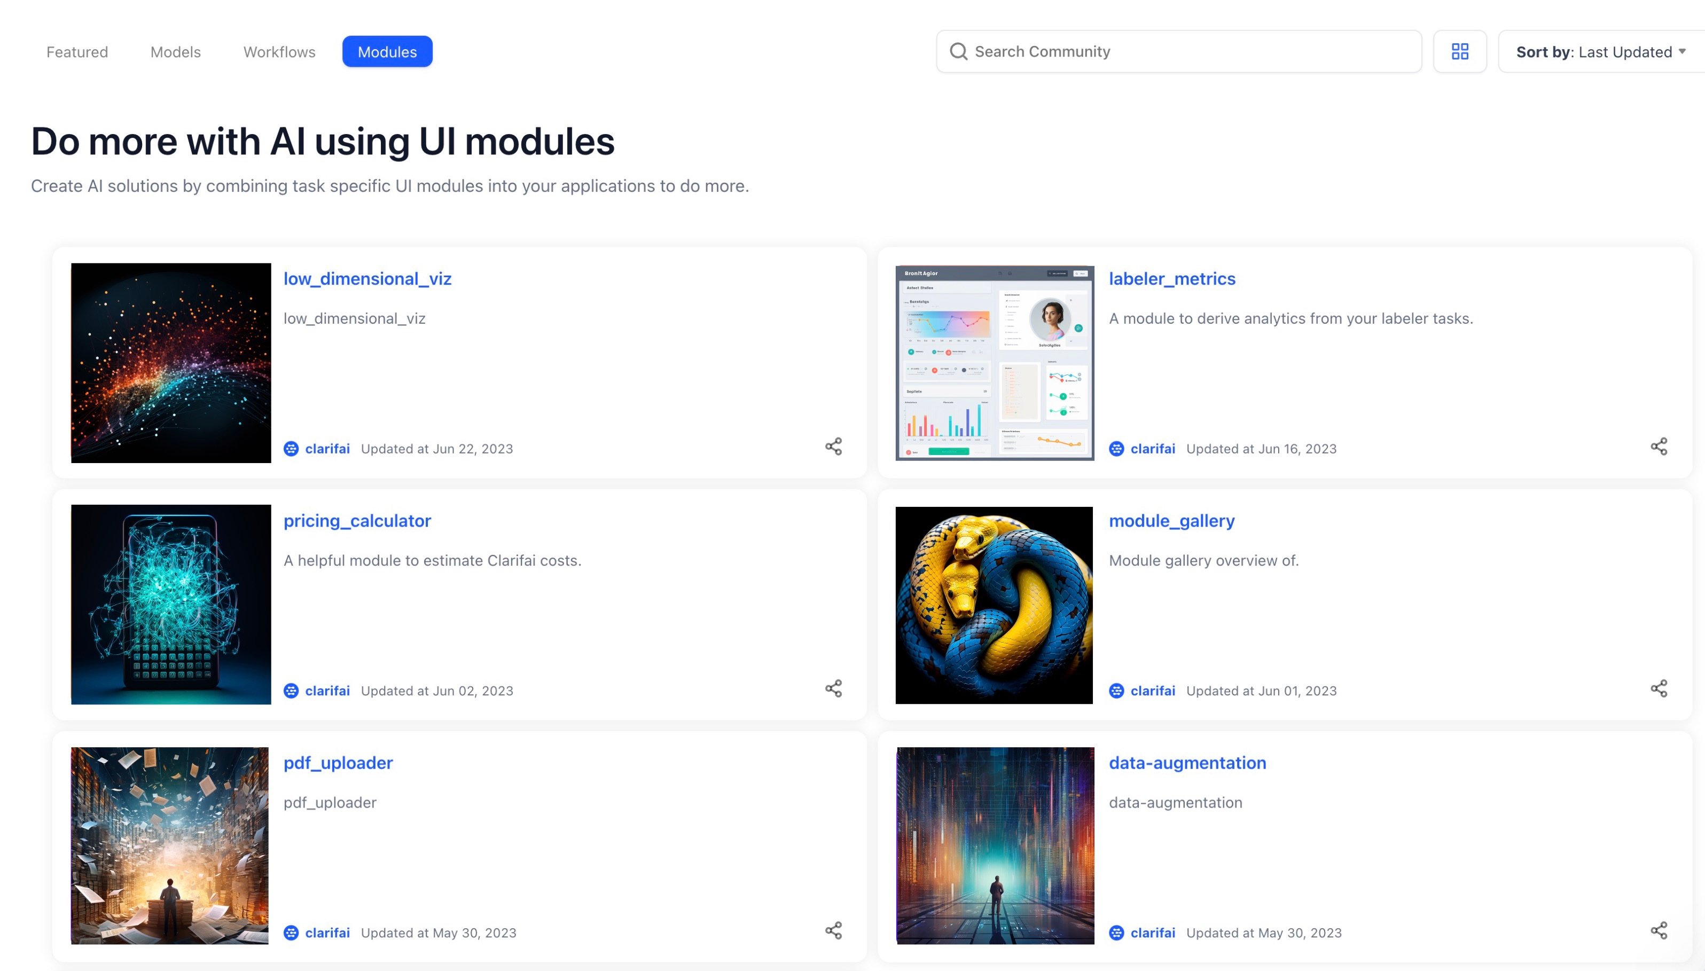The height and width of the screenshot is (971, 1705).
Task: Open the snake thumbnail for module_gallery
Action: [994, 605]
